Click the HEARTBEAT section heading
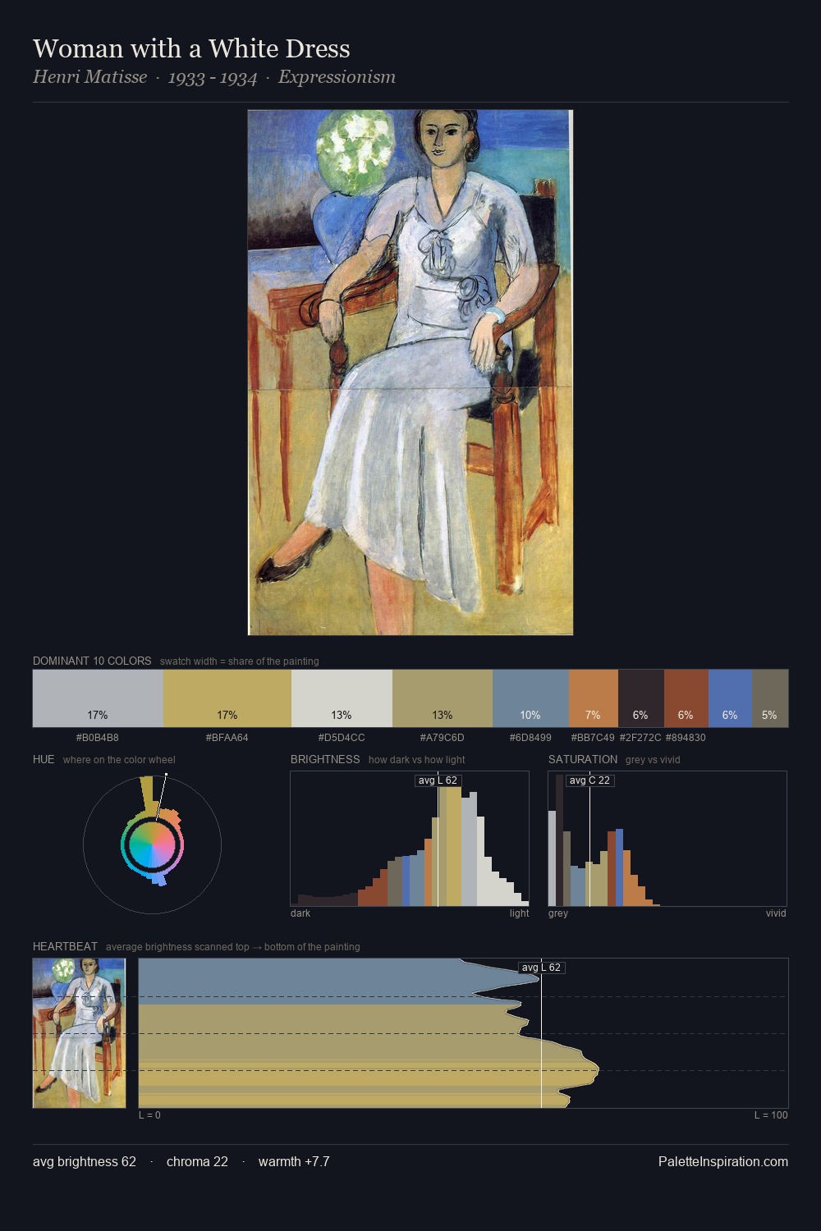Viewport: 821px width, 1231px height. pyautogui.click(x=65, y=946)
